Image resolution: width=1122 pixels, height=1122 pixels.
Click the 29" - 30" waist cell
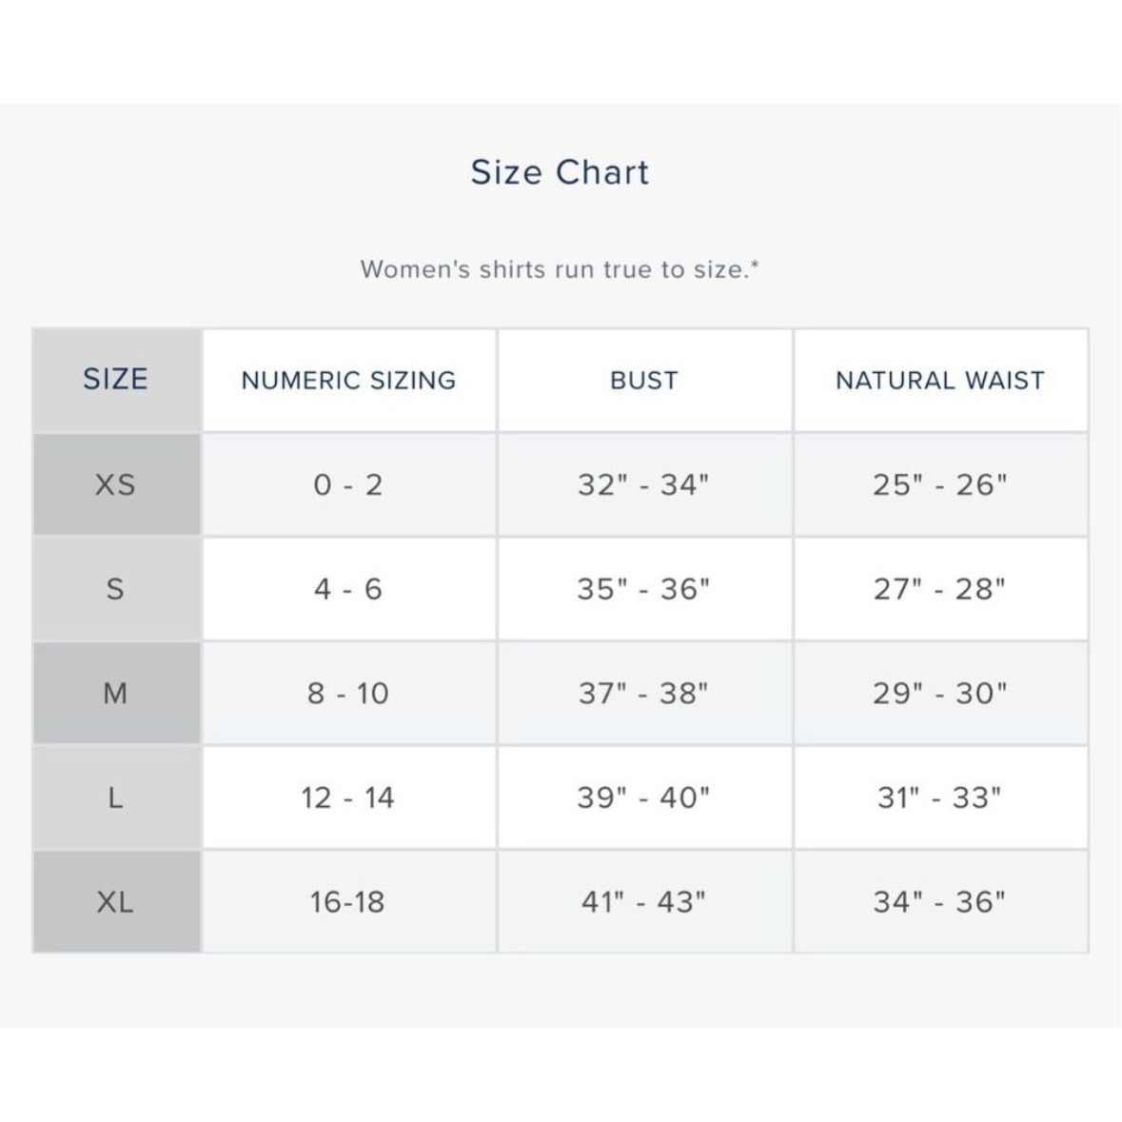click(940, 694)
